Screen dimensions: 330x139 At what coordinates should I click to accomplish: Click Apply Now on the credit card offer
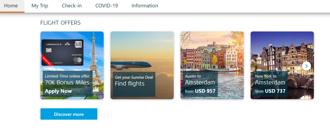(x=58, y=91)
